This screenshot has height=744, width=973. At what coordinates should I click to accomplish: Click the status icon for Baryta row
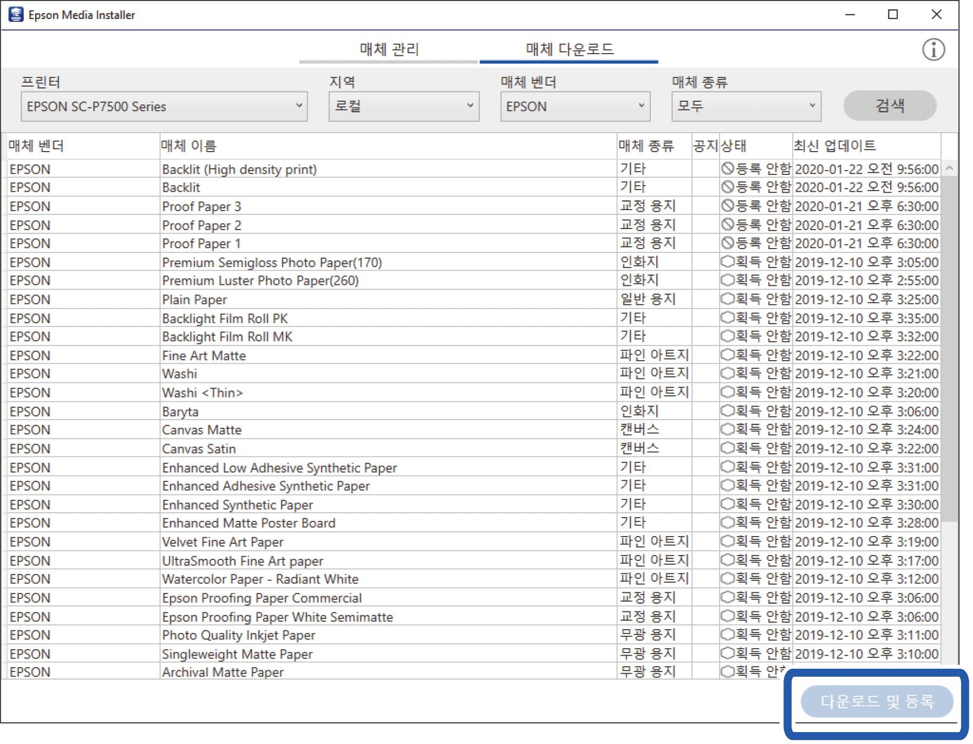[x=727, y=411]
